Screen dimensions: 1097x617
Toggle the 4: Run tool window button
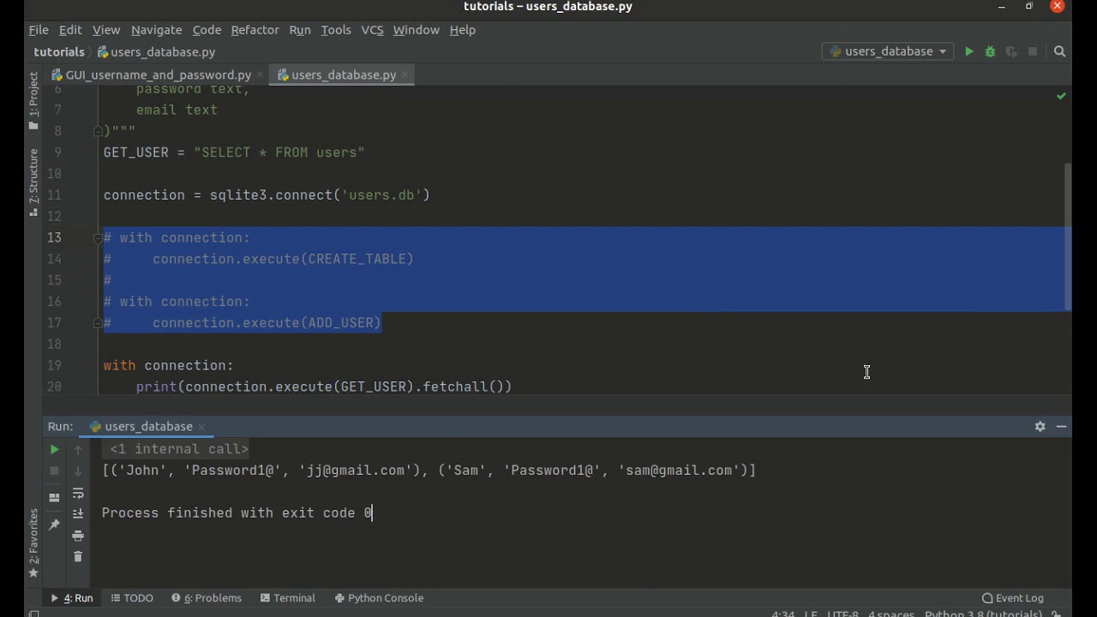[72, 598]
